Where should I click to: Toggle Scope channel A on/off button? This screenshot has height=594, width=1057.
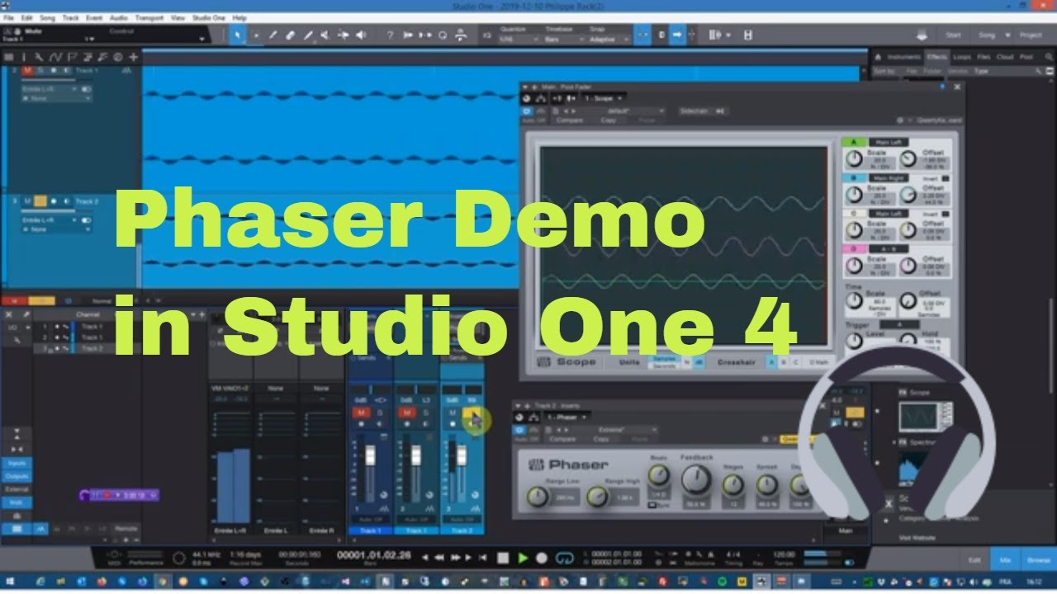coord(853,142)
